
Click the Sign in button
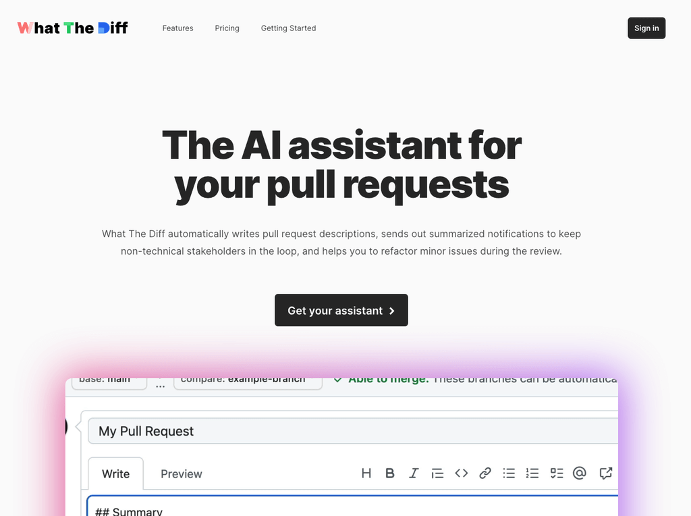tap(646, 28)
